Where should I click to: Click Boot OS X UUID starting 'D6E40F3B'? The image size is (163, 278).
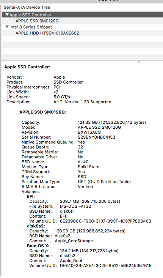click(x=106, y=265)
